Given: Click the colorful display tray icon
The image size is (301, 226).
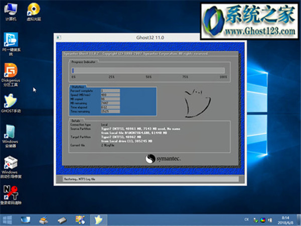Looking at the screenshot, I should (x=262, y=220).
